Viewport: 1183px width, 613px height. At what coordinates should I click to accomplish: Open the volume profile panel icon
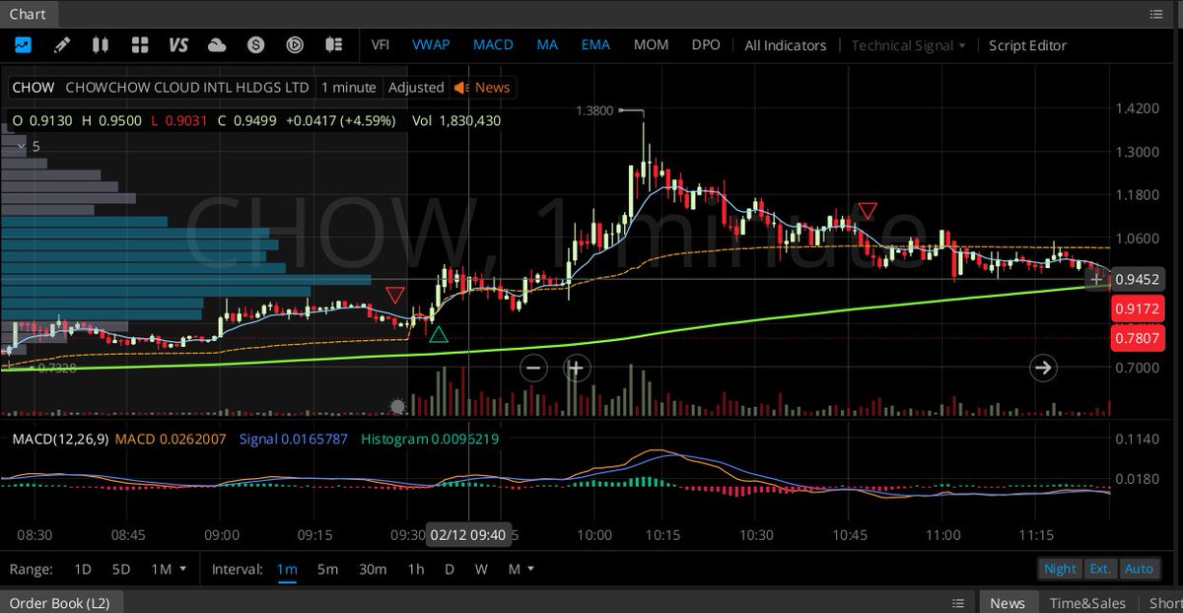coord(334,44)
